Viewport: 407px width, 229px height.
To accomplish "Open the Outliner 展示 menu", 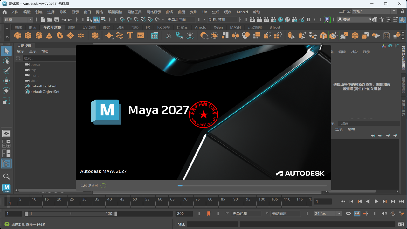I will pos(21,52).
